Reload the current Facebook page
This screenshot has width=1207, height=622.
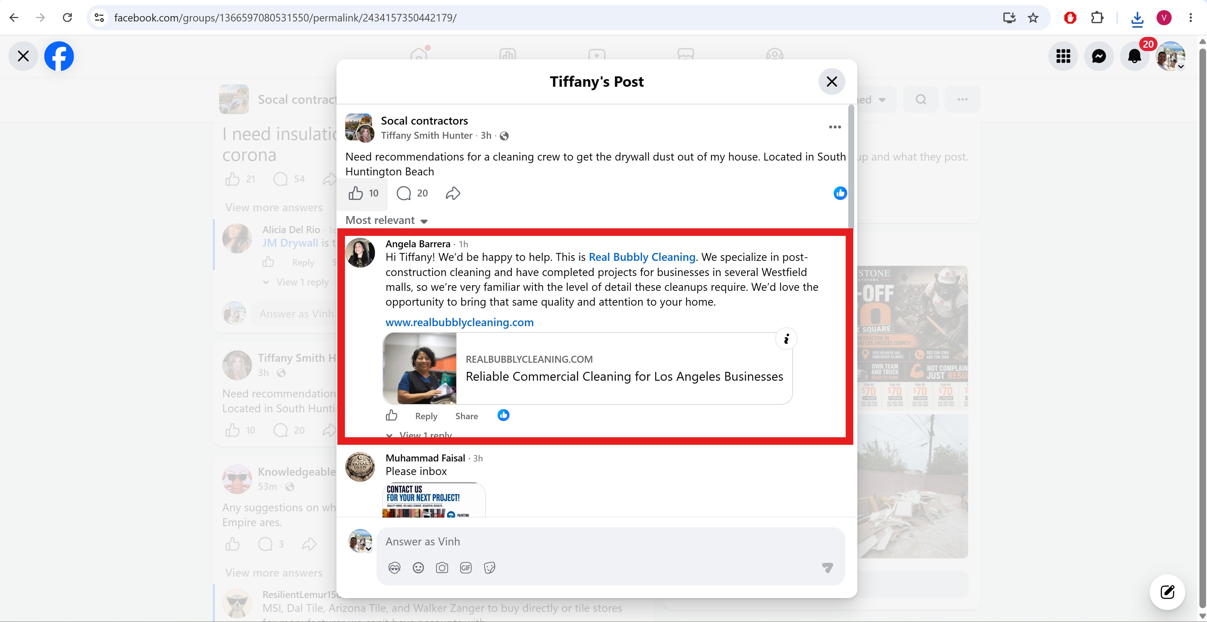67,18
